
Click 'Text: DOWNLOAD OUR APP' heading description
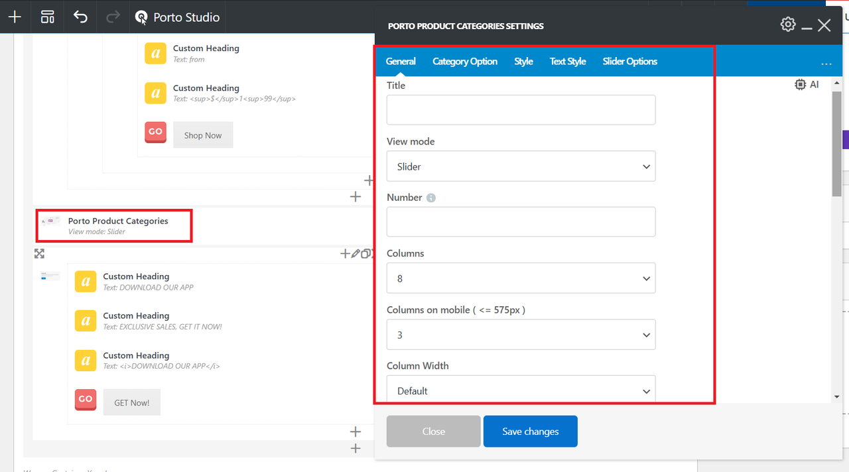(x=149, y=288)
